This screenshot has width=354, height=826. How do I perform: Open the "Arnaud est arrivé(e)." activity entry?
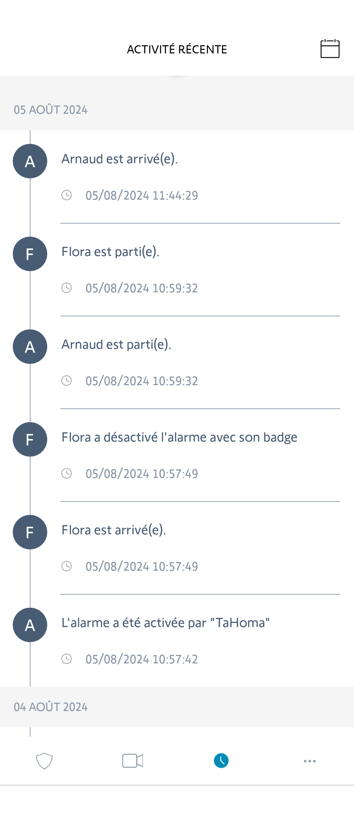[x=120, y=159]
